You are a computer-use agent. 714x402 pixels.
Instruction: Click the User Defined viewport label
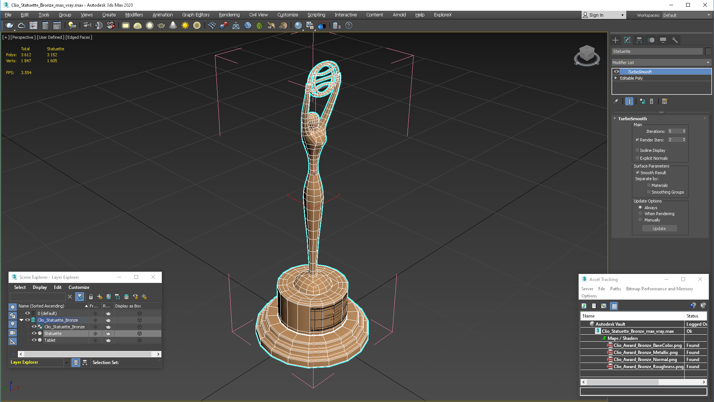click(51, 37)
